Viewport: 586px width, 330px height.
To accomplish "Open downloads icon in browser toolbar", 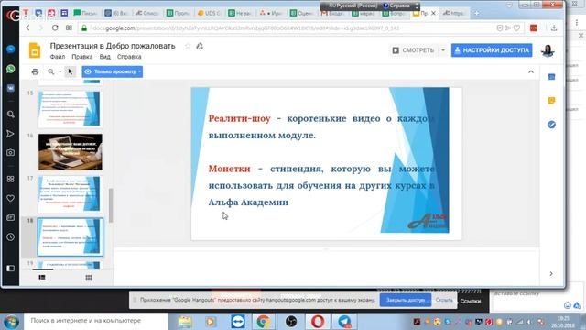I will 554,28.
